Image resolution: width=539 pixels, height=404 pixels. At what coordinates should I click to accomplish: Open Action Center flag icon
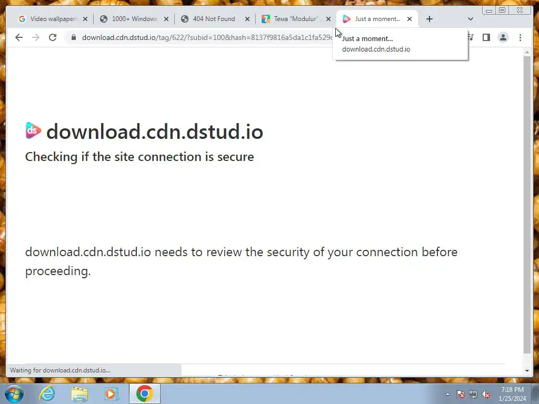(461, 394)
